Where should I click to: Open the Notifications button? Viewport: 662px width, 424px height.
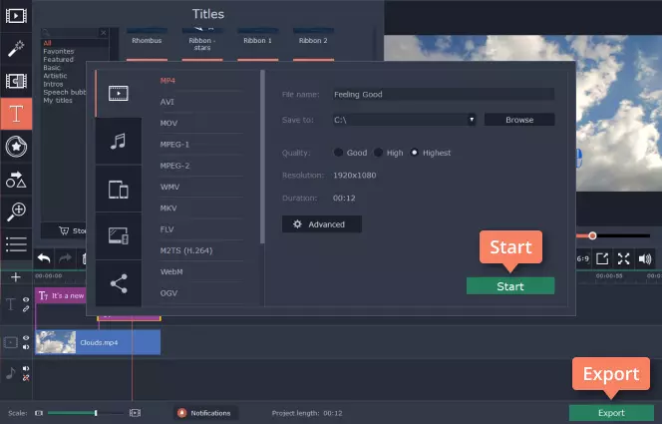tap(205, 413)
